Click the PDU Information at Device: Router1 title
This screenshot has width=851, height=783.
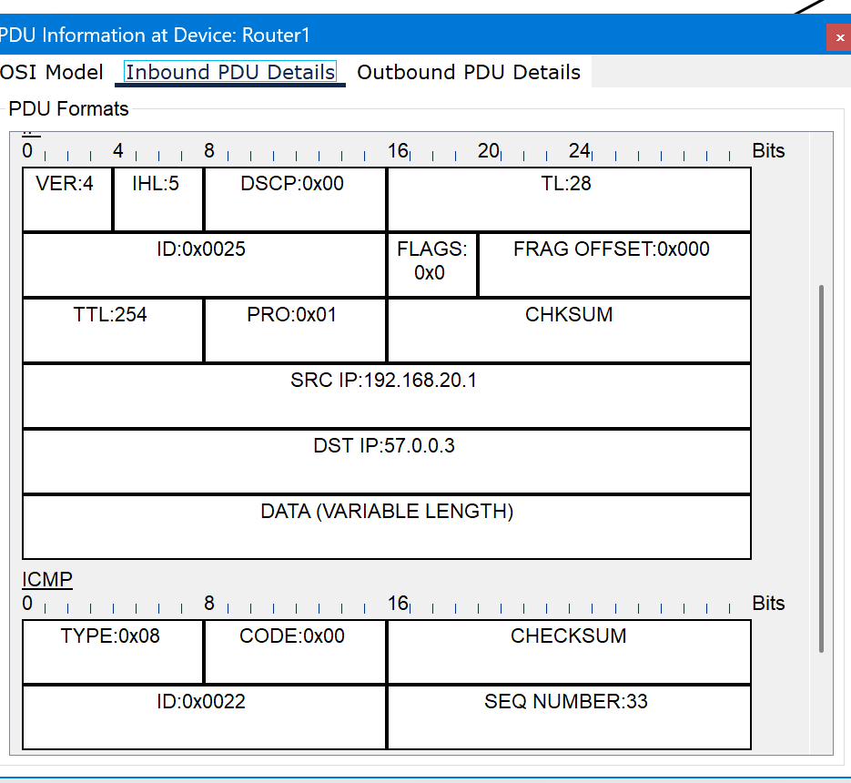click(x=155, y=36)
